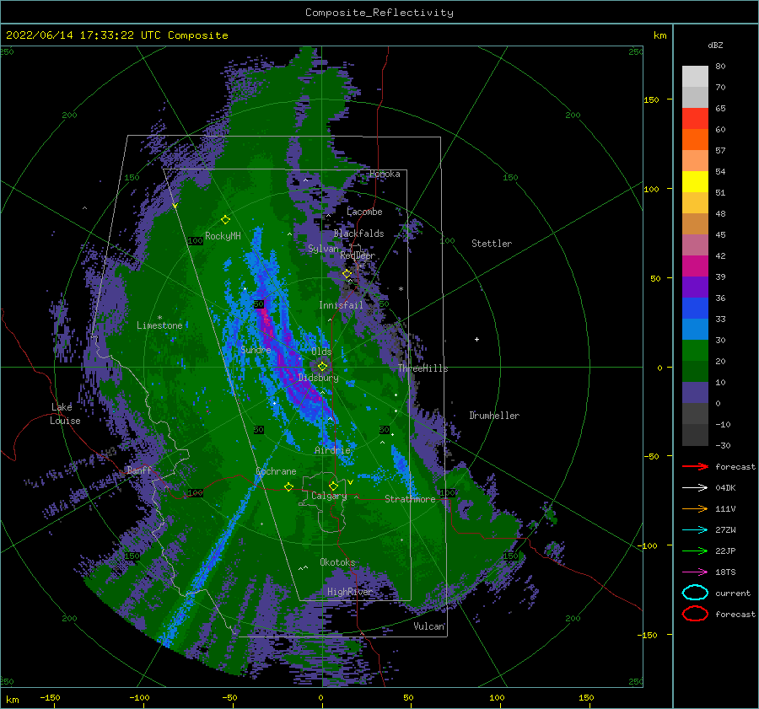Image resolution: width=759 pixels, height=709 pixels.
Task: Click the RockyMH label
Action: tap(223, 236)
